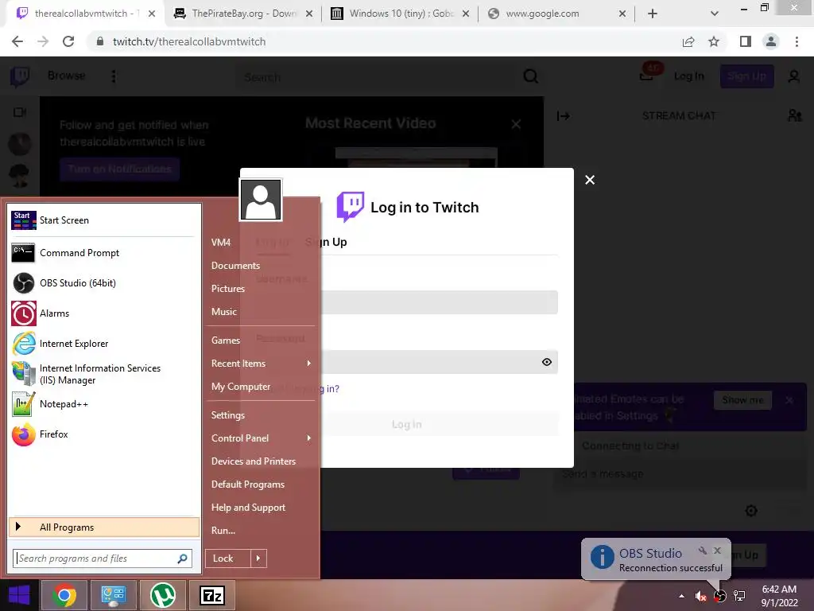Show hidden tray icons arrow
Viewport: 814px width, 611px height.
tap(681, 596)
